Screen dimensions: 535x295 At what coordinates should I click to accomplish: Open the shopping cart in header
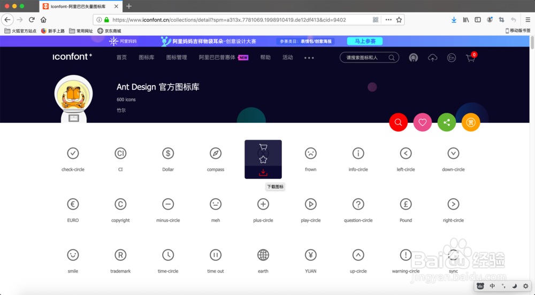pyautogui.click(x=470, y=58)
